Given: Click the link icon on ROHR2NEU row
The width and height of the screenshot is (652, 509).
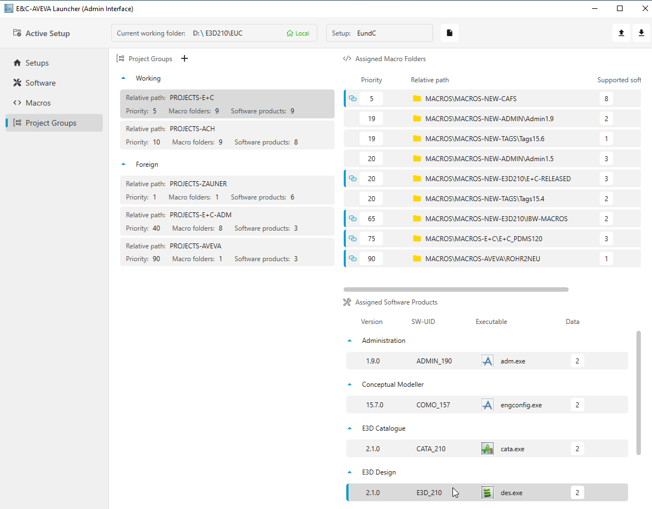Looking at the screenshot, I should pos(352,258).
